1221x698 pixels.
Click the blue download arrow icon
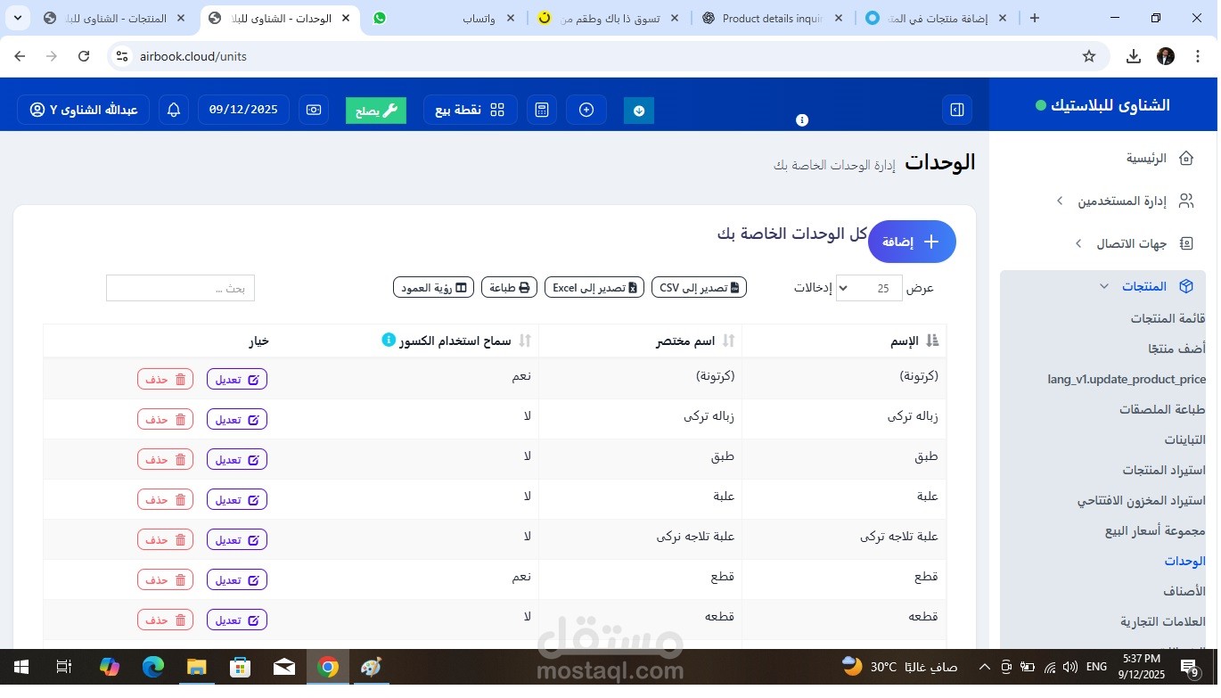(x=638, y=109)
